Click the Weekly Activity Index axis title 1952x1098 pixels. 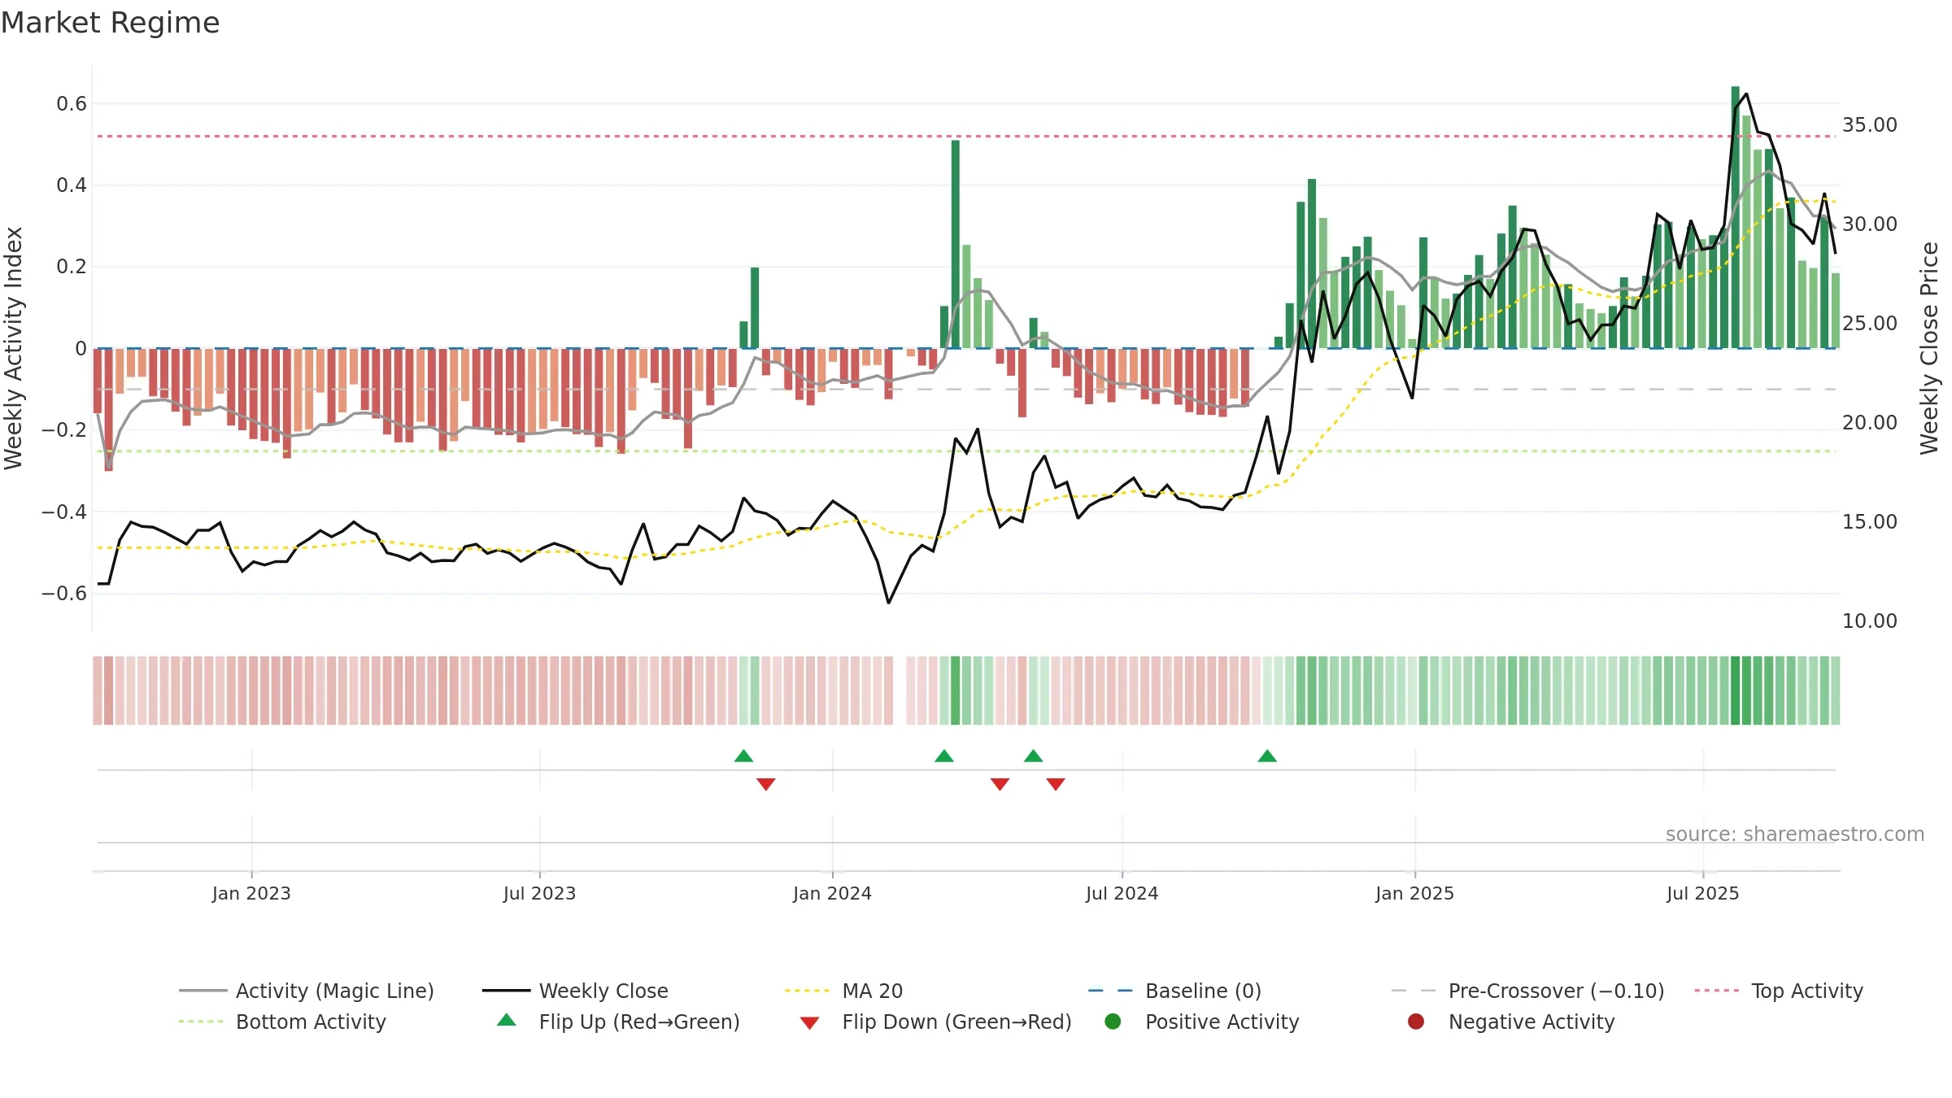[x=14, y=348]
